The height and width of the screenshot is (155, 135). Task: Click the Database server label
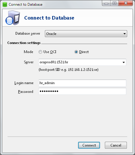(28, 33)
